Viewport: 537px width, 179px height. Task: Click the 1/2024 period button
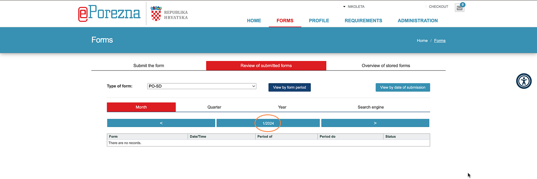click(268, 123)
